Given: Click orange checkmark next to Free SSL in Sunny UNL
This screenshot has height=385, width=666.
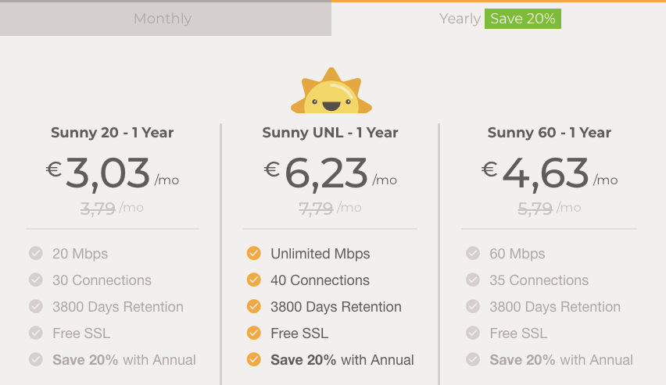Looking at the screenshot, I should [254, 333].
